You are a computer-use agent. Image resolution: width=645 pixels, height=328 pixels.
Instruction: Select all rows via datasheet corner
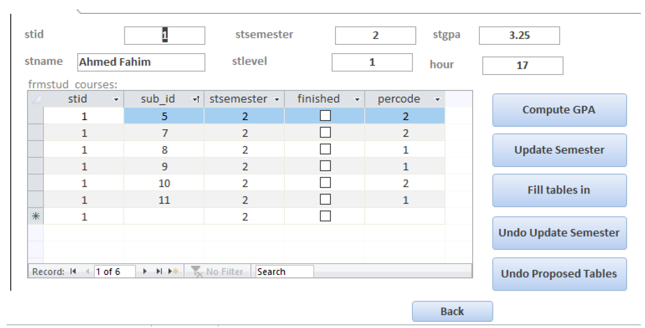[x=36, y=99]
